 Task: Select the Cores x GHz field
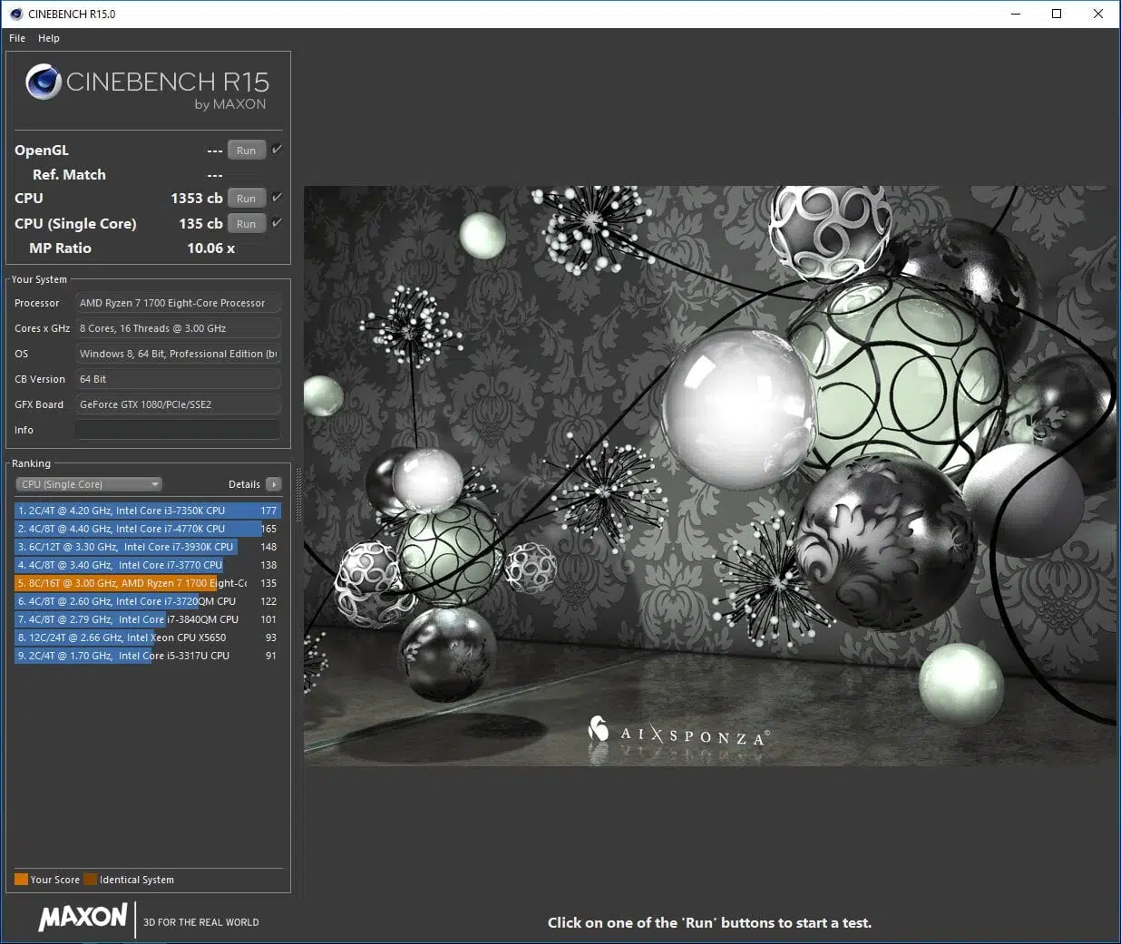click(178, 328)
